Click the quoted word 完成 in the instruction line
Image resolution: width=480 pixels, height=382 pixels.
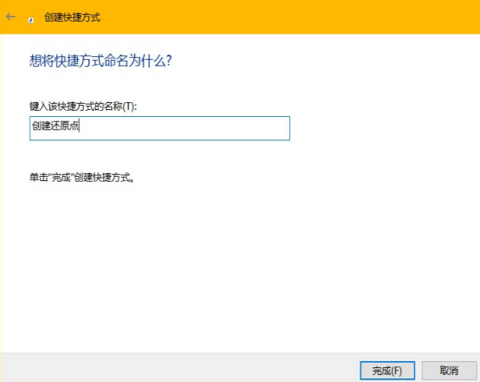(x=61, y=178)
